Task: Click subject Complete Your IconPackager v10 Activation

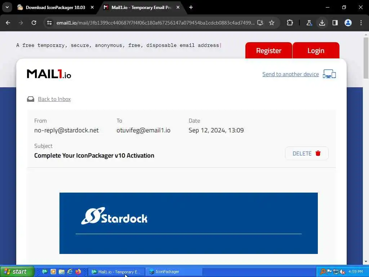Action: click(x=94, y=155)
